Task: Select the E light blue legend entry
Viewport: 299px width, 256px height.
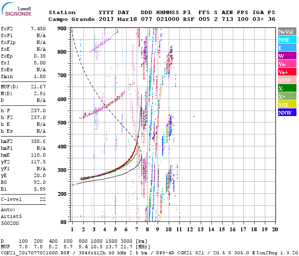Action: [286, 48]
